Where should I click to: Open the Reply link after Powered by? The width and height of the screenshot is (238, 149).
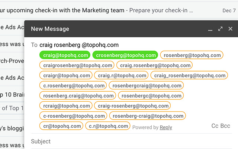click(166, 127)
